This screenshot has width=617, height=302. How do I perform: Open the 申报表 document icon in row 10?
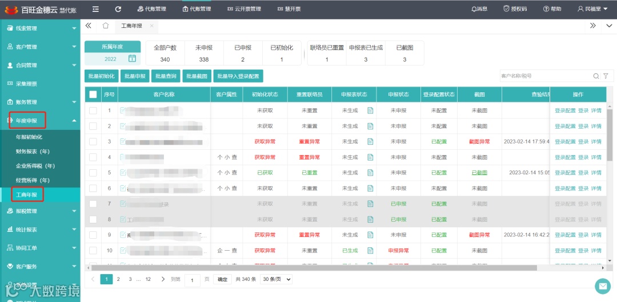pos(370,251)
